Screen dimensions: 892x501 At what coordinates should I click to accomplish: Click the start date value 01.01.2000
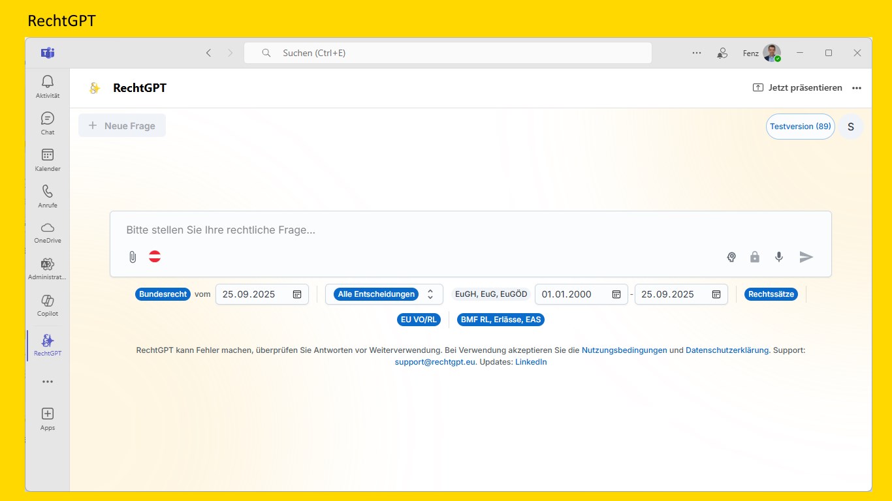pyautogui.click(x=567, y=294)
